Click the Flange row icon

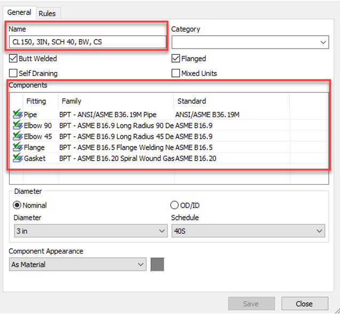coord(18,148)
